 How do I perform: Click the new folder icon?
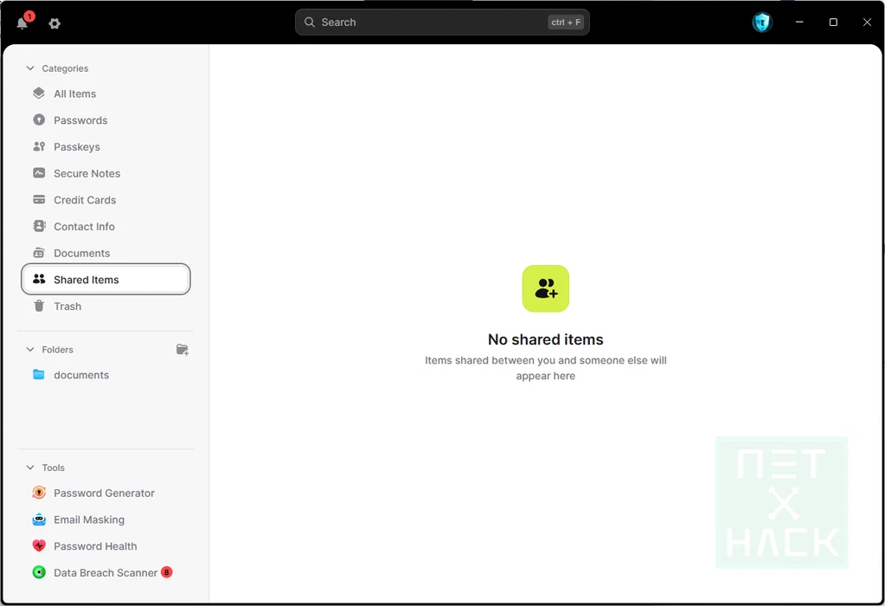pyautogui.click(x=182, y=350)
